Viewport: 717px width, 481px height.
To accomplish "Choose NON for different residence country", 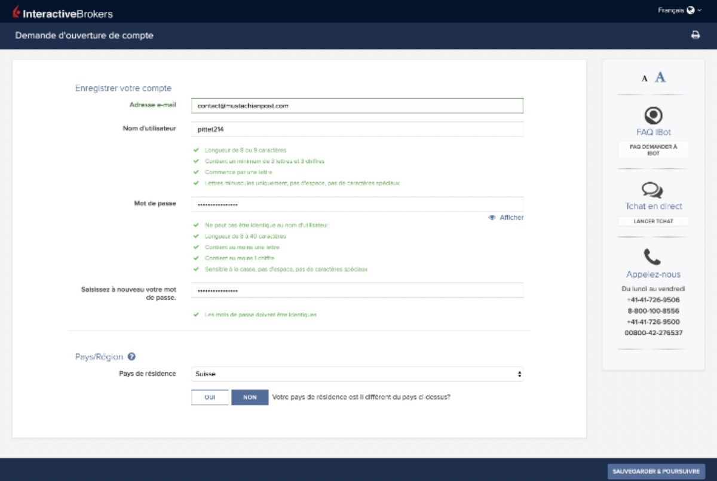I will (x=249, y=397).
